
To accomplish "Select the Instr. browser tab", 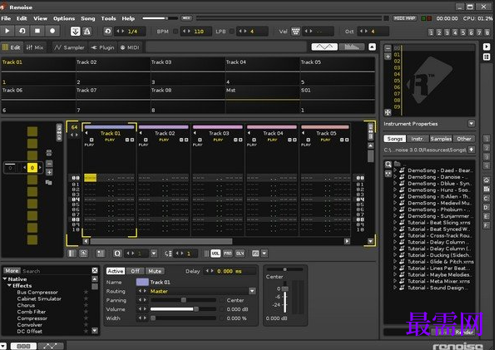I will pyautogui.click(x=417, y=139).
